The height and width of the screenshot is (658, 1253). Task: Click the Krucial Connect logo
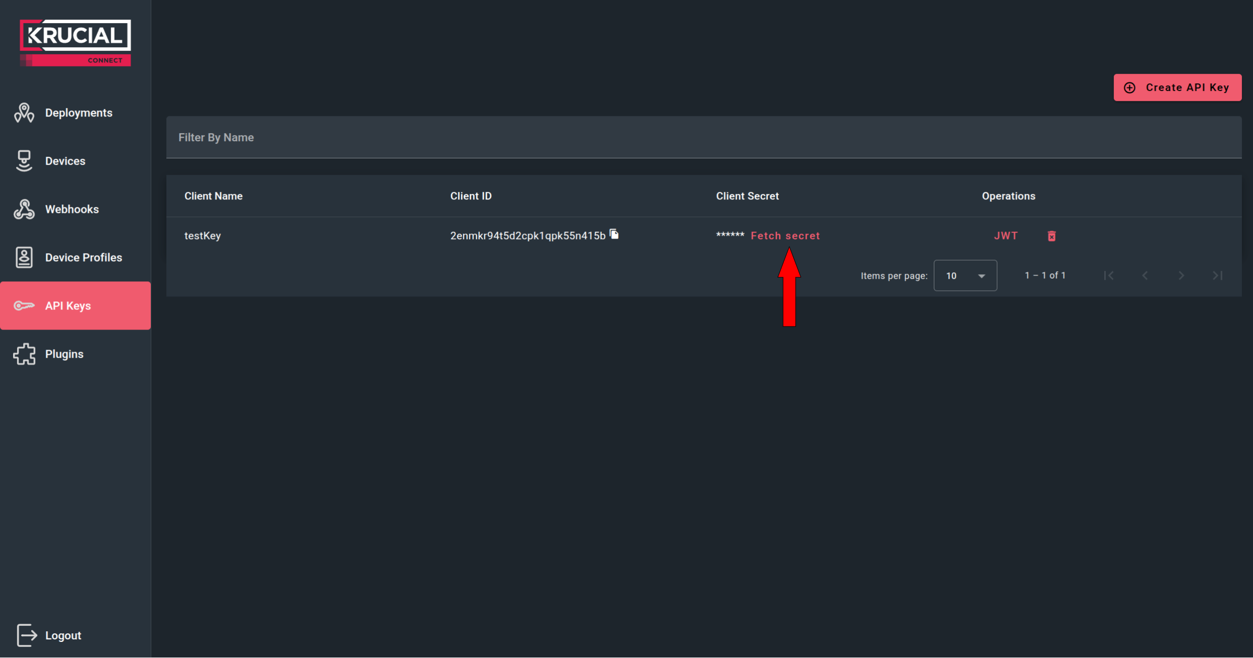pyautogui.click(x=75, y=43)
